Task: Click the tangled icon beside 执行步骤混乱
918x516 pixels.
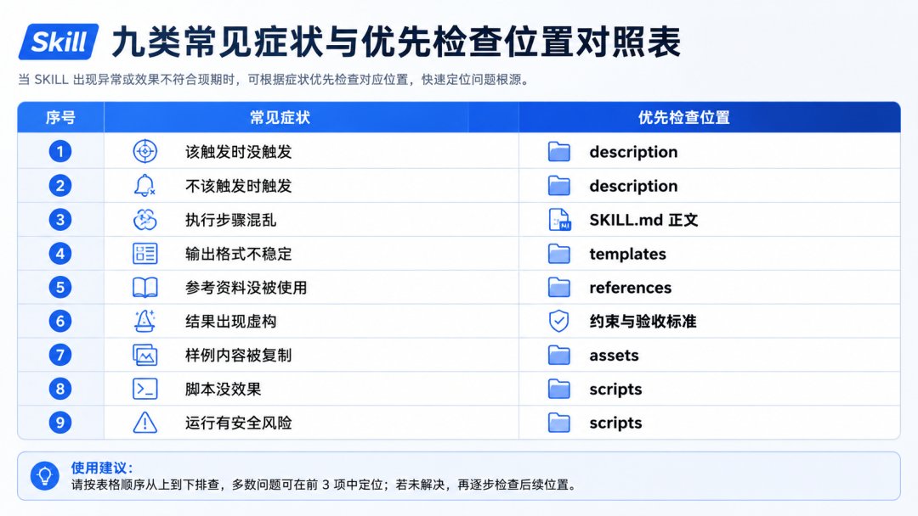Action: [144, 220]
